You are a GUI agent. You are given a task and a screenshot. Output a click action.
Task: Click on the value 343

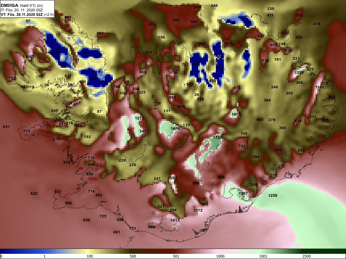(x=301, y=150)
